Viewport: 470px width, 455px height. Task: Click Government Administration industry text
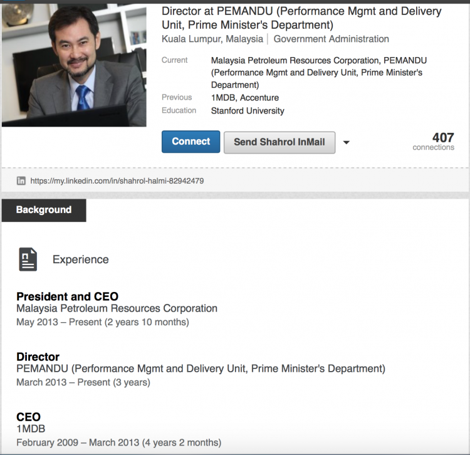click(x=332, y=39)
